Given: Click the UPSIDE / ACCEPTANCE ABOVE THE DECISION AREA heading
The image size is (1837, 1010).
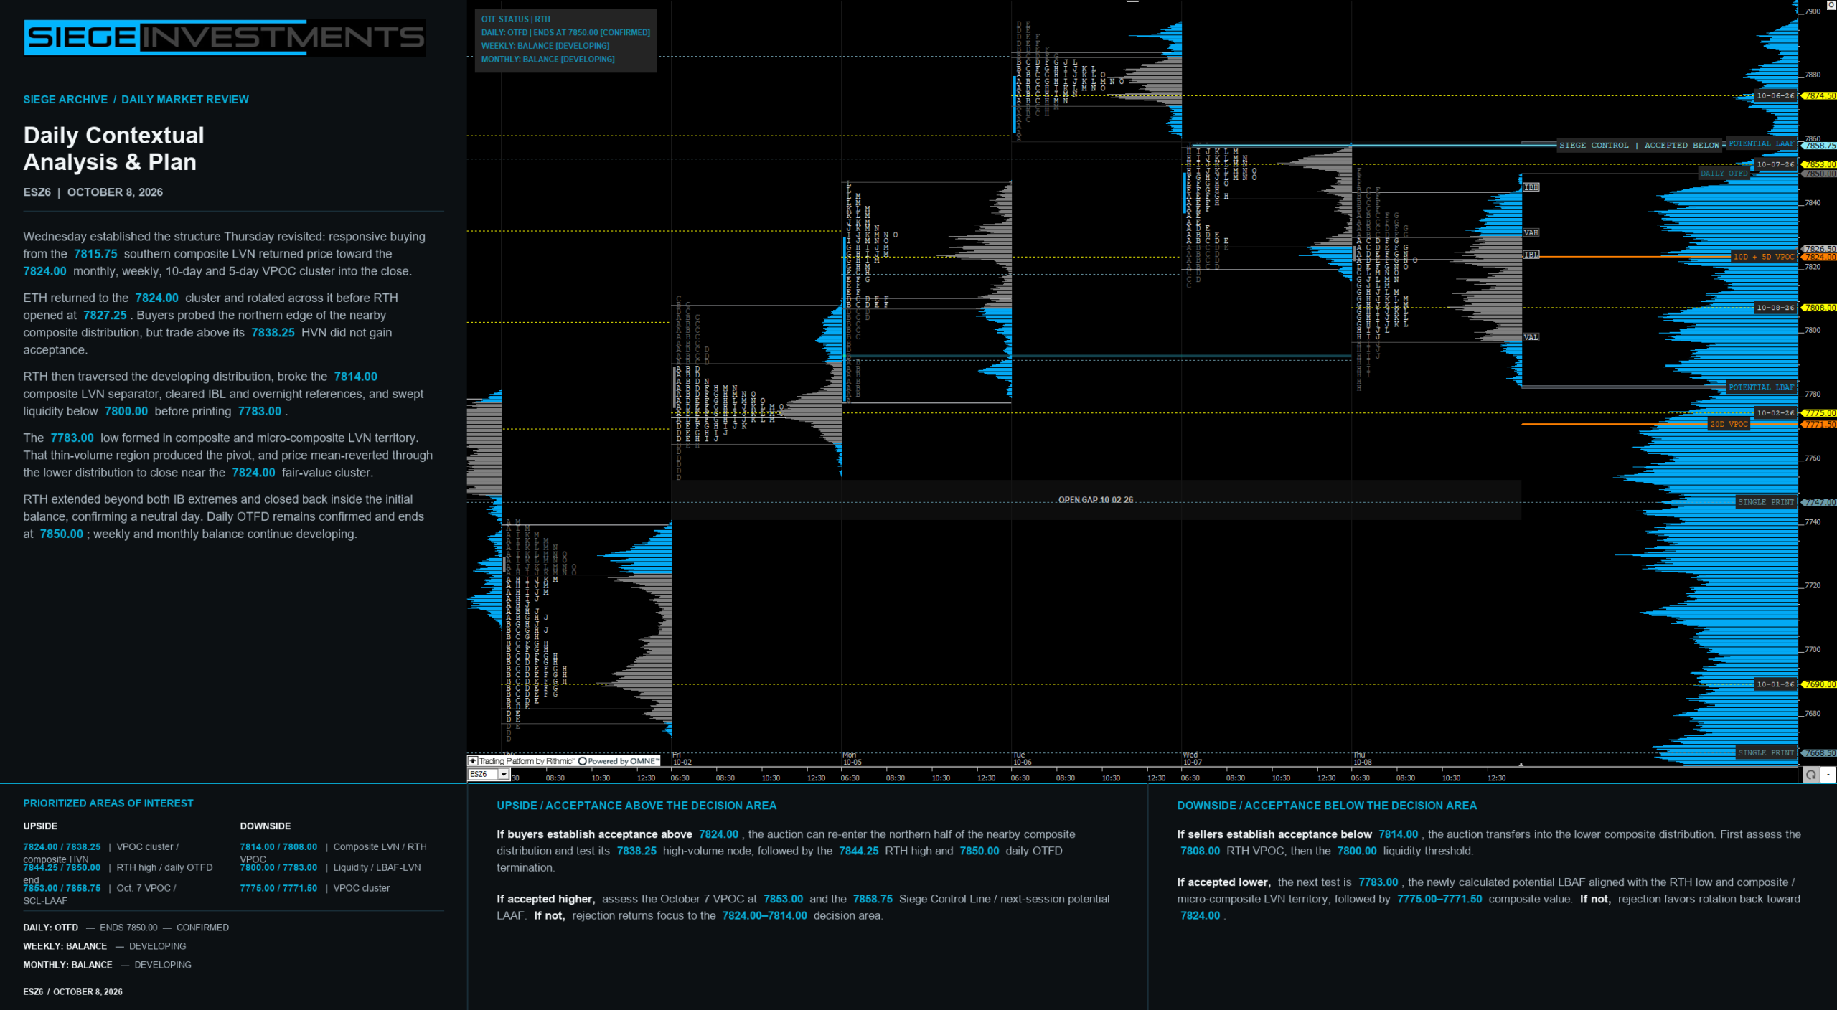Looking at the screenshot, I should pos(636,806).
